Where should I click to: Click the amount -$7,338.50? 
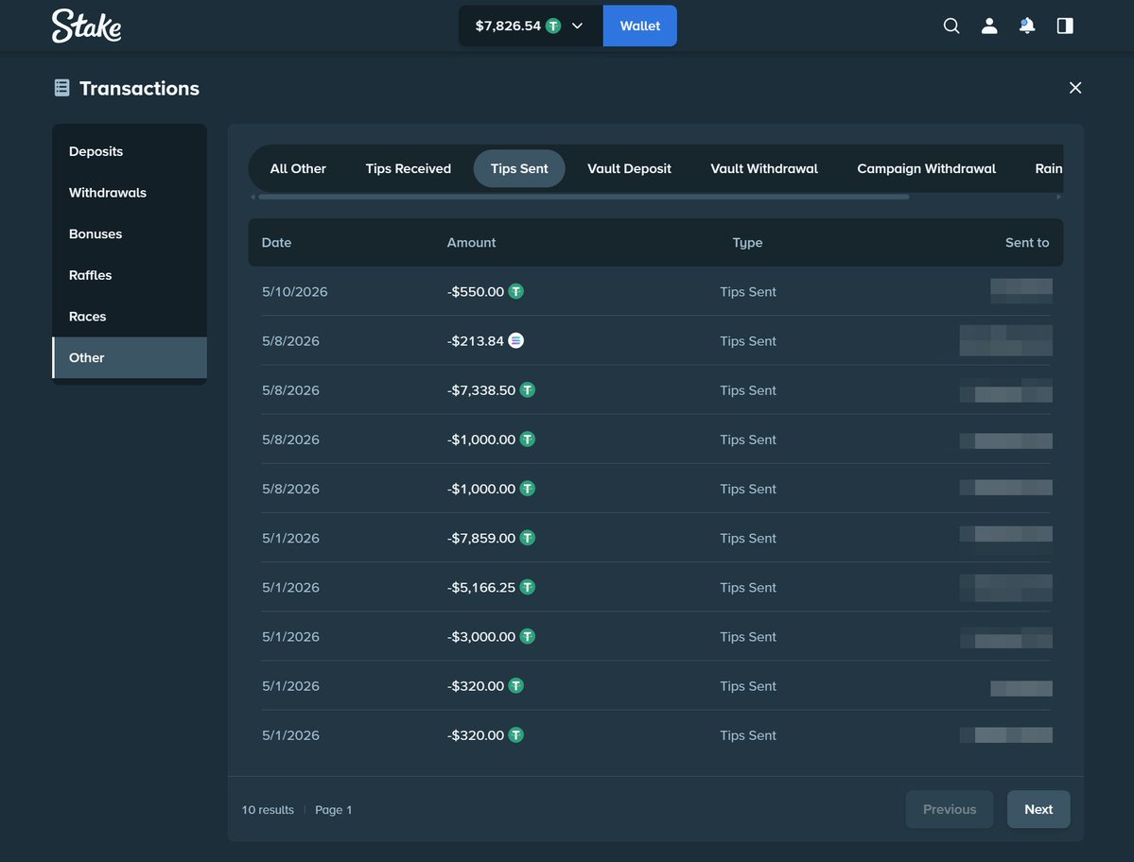point(481,390)
